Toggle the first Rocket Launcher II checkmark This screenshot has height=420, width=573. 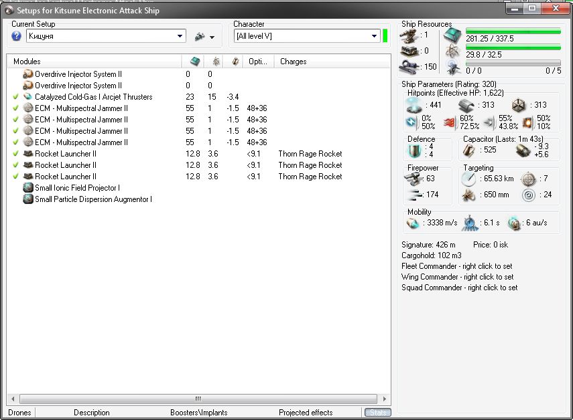pos(15,154)
